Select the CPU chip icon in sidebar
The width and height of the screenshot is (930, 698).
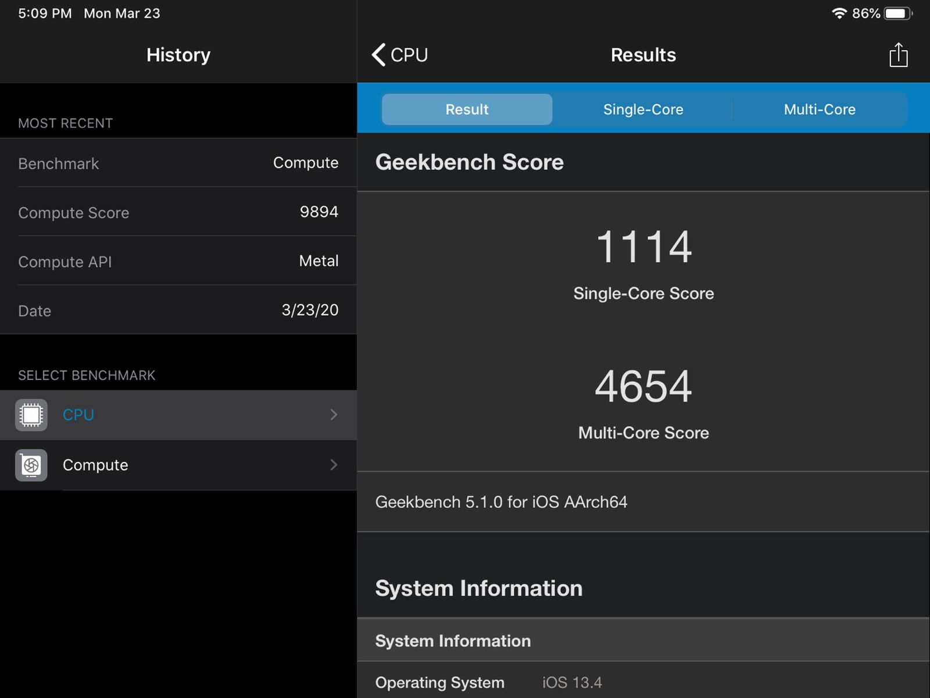pyautogui.click(x=31, y=415)
